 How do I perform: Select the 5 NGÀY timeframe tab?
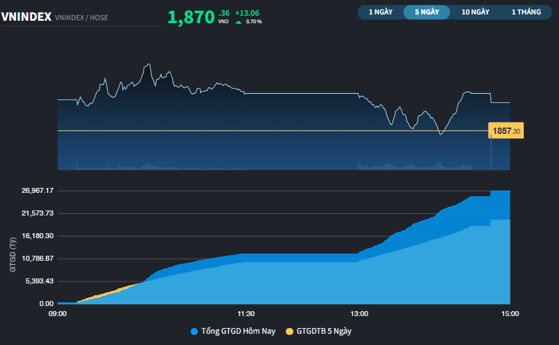(426, 12)
